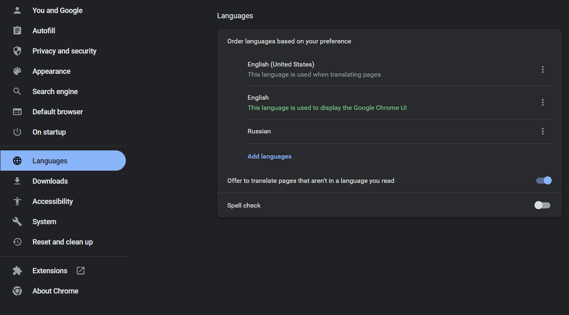The image size is (569, 315).
Task: Open Reset and clean up settings
Action: [63, 242]
